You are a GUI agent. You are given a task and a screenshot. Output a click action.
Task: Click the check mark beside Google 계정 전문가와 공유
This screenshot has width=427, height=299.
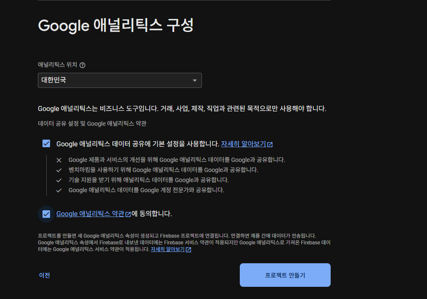59,191
